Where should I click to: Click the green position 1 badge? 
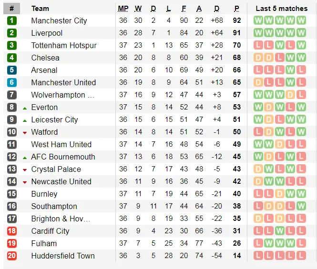click(x=12, y=20)
